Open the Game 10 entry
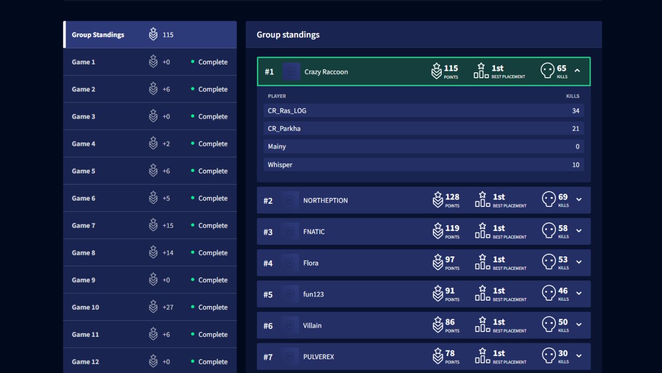 (x=150, y=307)
